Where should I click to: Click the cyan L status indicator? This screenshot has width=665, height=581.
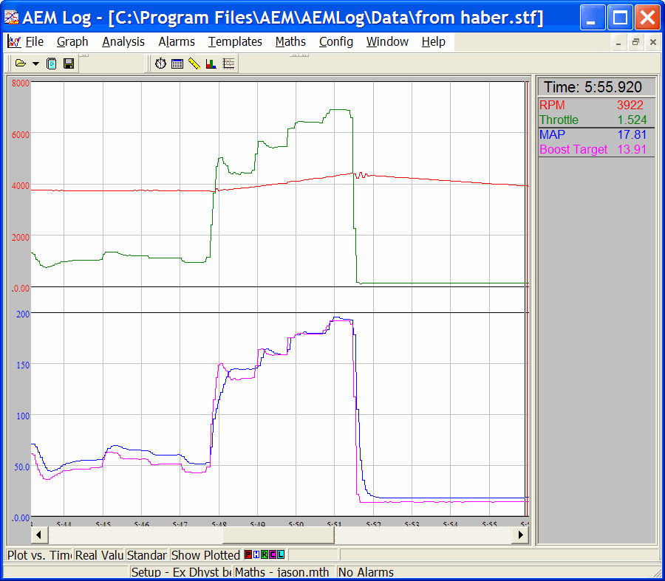[280, 554]
